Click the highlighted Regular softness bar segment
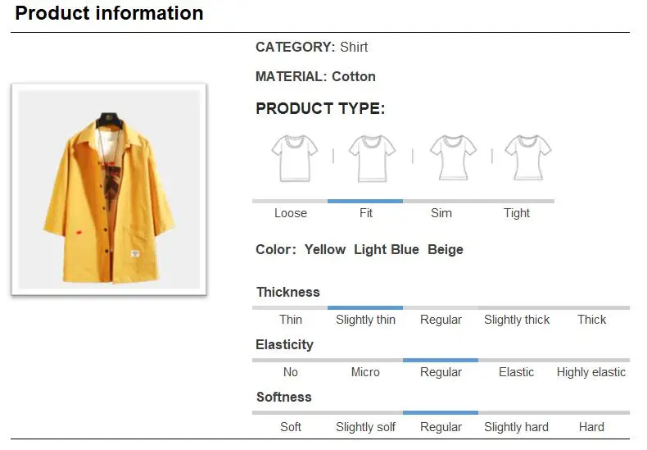This screenshot has width=647, height=450. coord(441,413)
